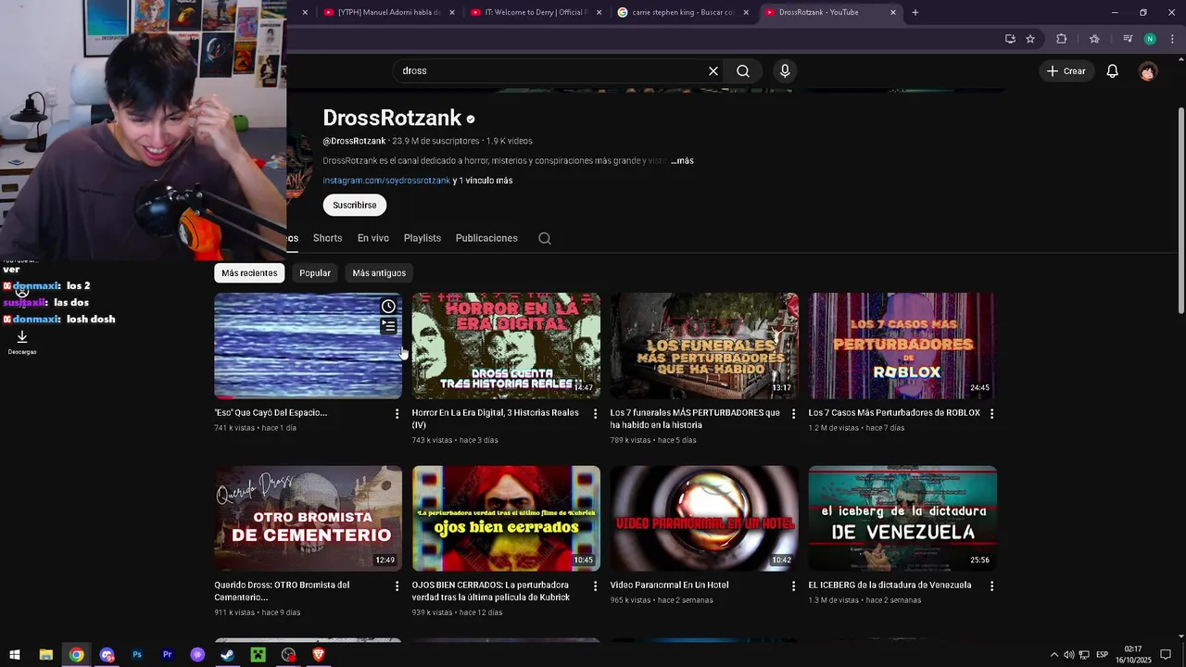Image resolution: width=1186 pixels, height=667 pixels.
Task: Switch to channel 'En vivo' tab
Action: pos(373,238)
